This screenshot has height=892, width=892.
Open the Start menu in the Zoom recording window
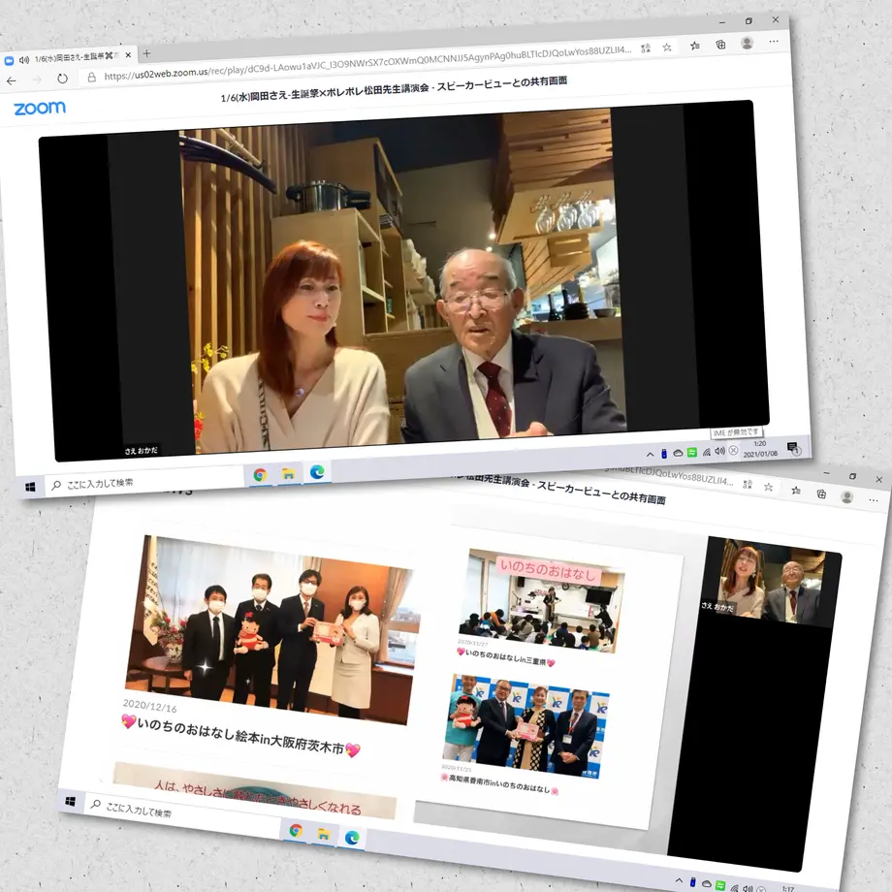31,487
